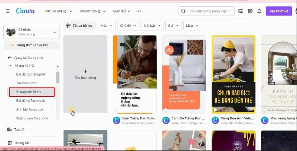Open Cam Trắng Đen Đơn template thumbnail
Viewport: 297px width, 151px height.
[135, 74]
